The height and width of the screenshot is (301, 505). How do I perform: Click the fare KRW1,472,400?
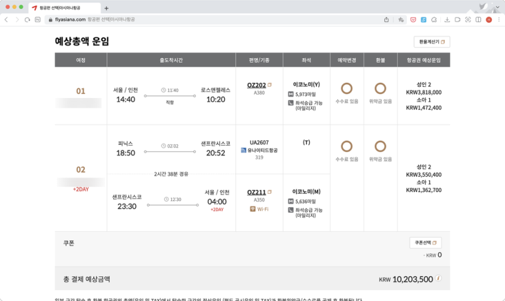coord(423,108)
